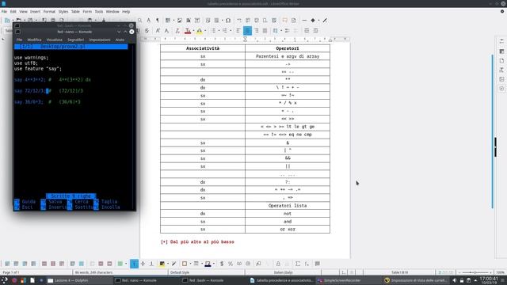507x285 pixels.
Task: Click the table Sum sigma icon
Action: coord(298,264)
